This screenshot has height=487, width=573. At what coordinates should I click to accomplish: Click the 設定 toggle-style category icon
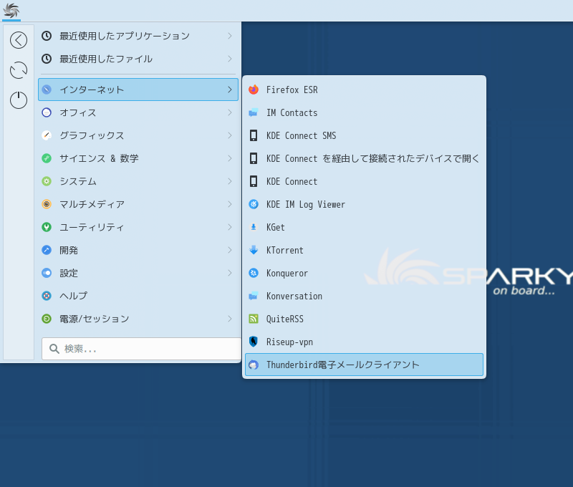(x=47, y=273)
